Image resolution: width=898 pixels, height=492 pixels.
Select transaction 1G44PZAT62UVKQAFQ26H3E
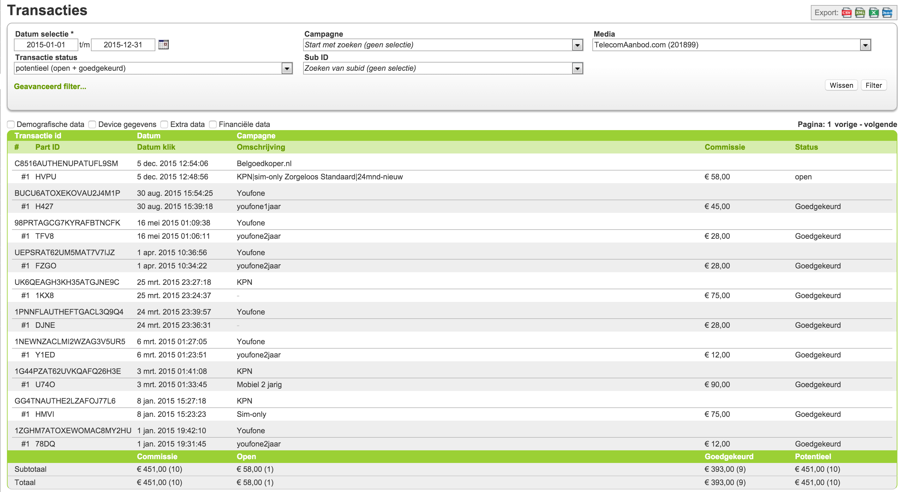[x=68, y=371]
